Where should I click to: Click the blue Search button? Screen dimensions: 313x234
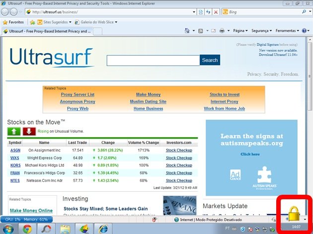point(210,60)
